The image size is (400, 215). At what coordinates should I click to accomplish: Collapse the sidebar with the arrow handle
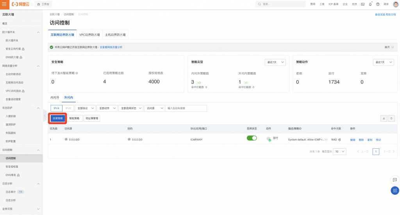point(45,115)
